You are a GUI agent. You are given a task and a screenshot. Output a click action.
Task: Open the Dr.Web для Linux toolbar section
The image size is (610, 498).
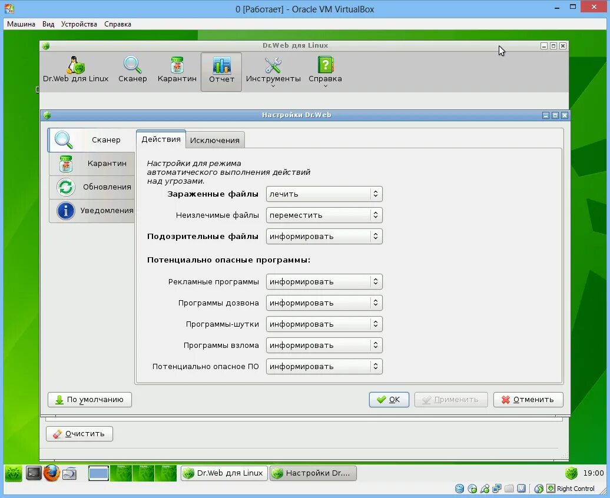click(x=75, y=70)
